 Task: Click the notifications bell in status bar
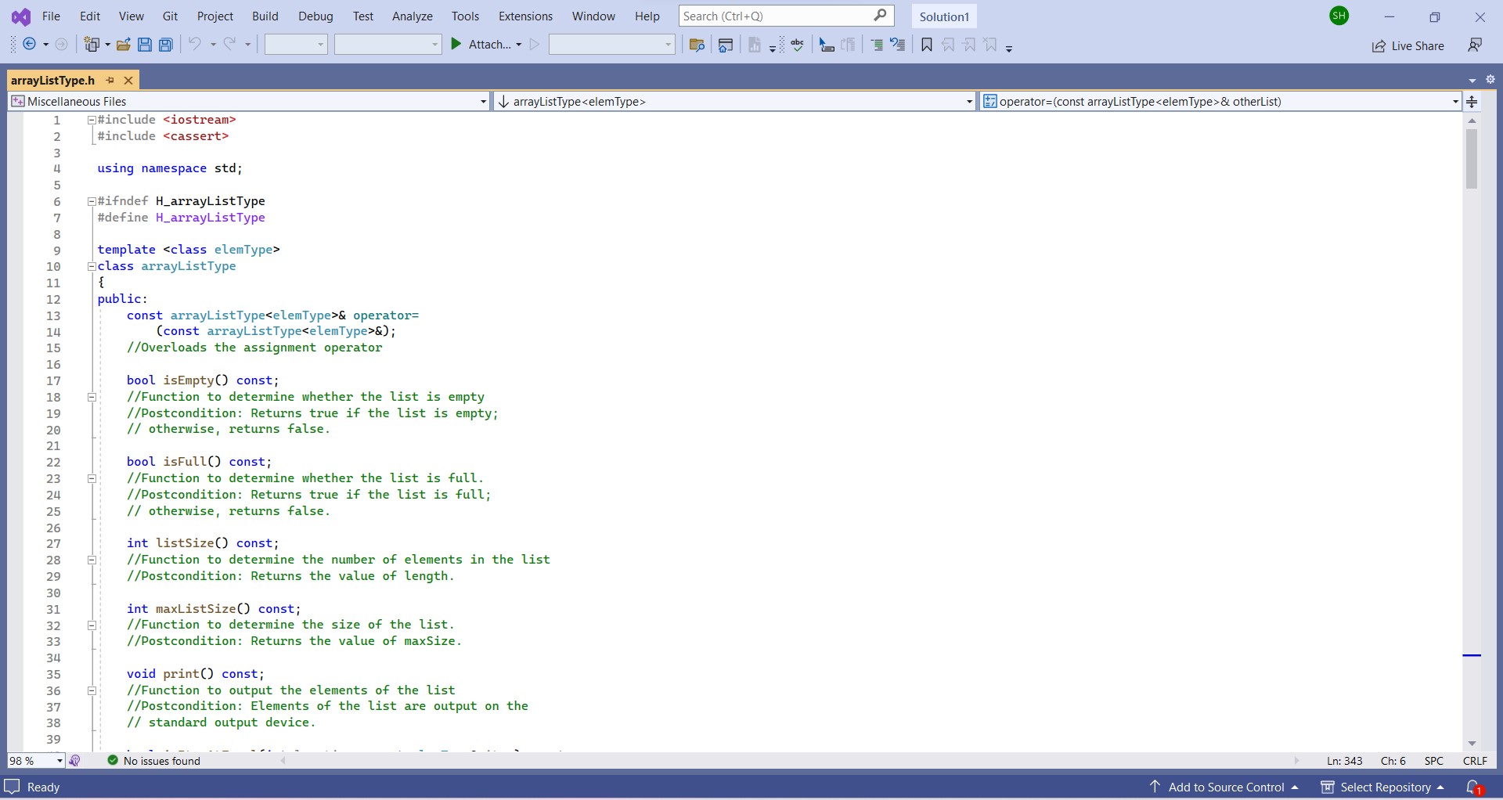click(1474, 787)
